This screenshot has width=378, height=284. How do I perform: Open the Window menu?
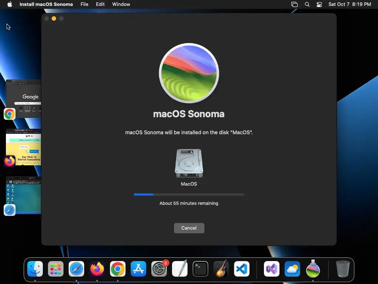click(121, 4)
